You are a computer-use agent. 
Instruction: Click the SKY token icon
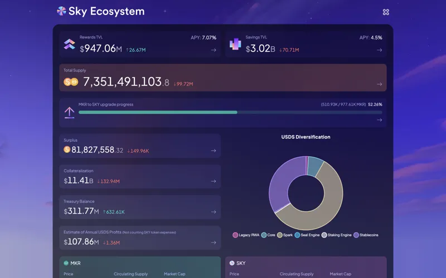pyautogui.click(x=232, y=263)
